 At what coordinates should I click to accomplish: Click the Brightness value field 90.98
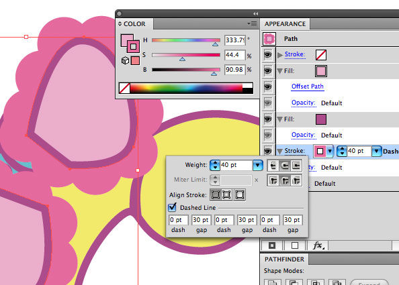click(x=235, y=70)
